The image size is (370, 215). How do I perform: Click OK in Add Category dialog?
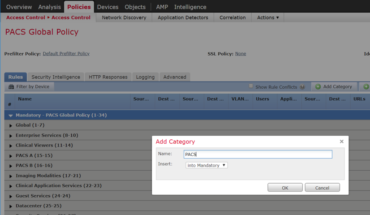pyautogui.click(x=285, y=188)
